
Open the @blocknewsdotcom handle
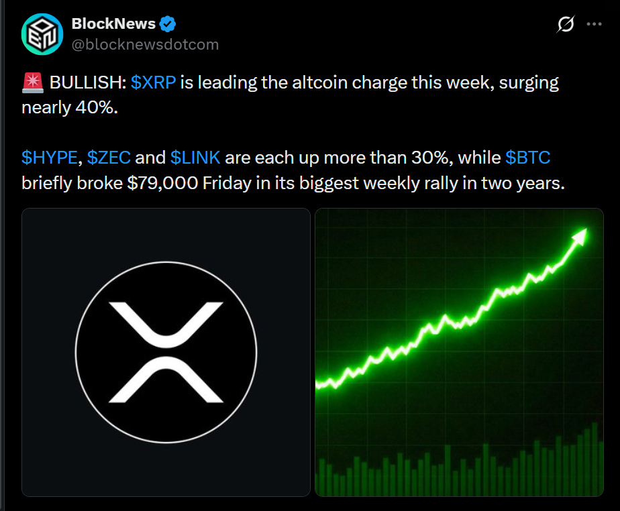[x=145, y=44]
